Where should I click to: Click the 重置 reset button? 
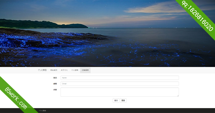(x=123, y=100)
